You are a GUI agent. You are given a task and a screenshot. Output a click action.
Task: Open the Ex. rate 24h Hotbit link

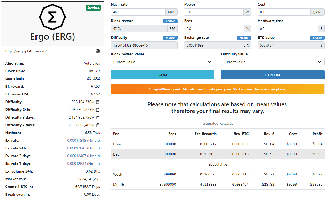[83, 148]
